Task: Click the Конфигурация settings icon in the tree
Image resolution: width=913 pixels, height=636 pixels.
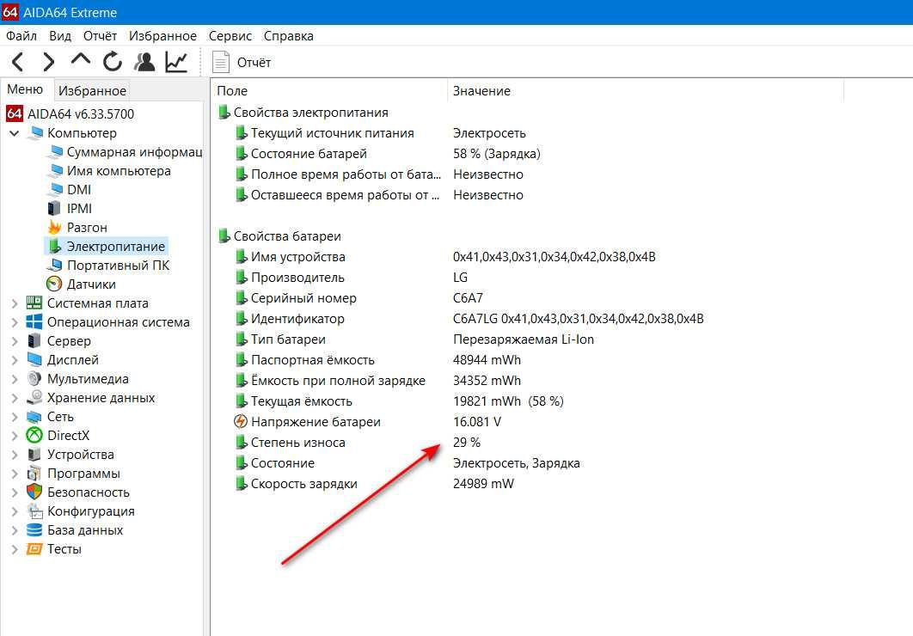Action: (34, 511)
